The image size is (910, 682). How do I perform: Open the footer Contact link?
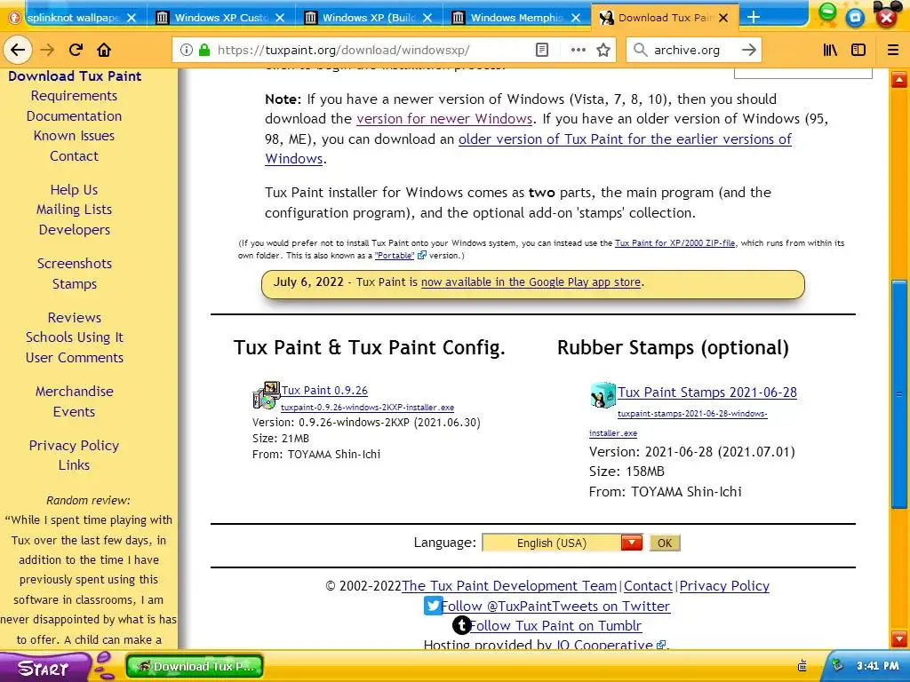(x=648, y=586)
